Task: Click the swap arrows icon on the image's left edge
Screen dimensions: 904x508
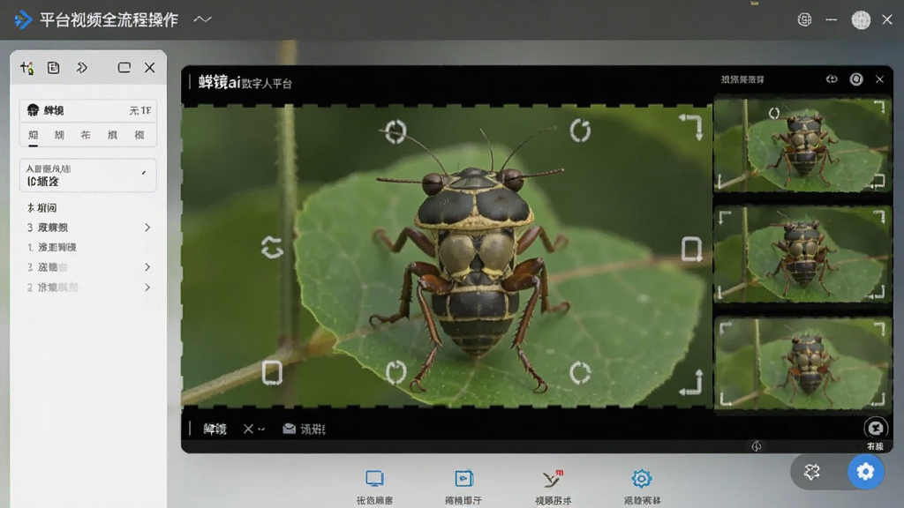Action: click(x=272, y=248)
